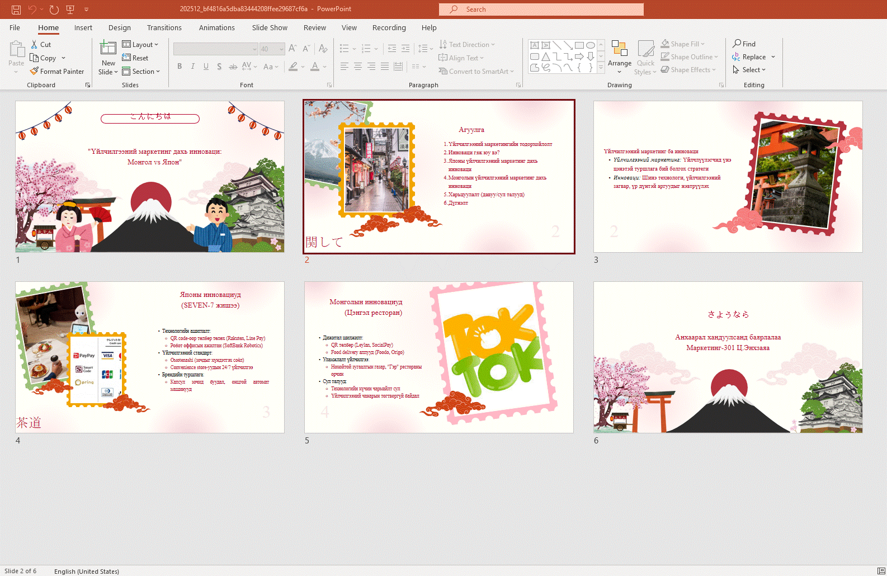Click the Arrange icon in Drawing group
Image resolution: width=887 pixels, height=576 pixels.
point(619,49)
